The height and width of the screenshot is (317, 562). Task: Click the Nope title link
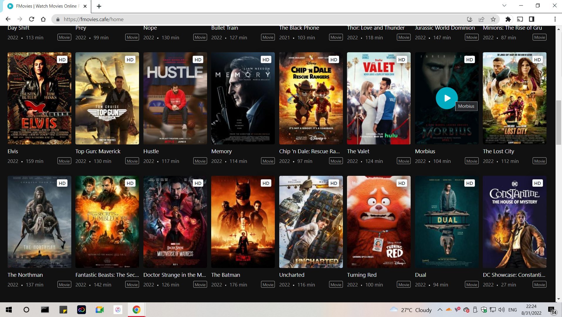(x=150, y=28)
